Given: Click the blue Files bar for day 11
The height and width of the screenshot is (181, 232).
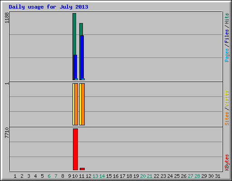Looking at the screenshot, I should click(x=82, y=57).
